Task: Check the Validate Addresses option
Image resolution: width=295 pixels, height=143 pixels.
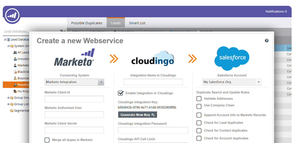Action: pyautogui.click(x=199, y=99)
